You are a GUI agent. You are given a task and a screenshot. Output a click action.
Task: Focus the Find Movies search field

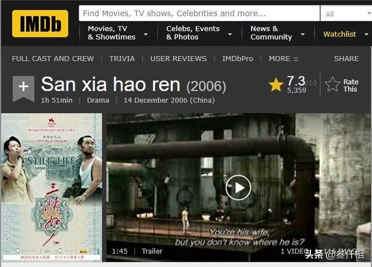pyautogui.click(x=199, y=13)
